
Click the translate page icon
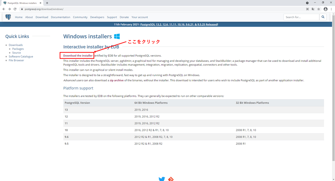pyautogui.click(x=313, y=9)
